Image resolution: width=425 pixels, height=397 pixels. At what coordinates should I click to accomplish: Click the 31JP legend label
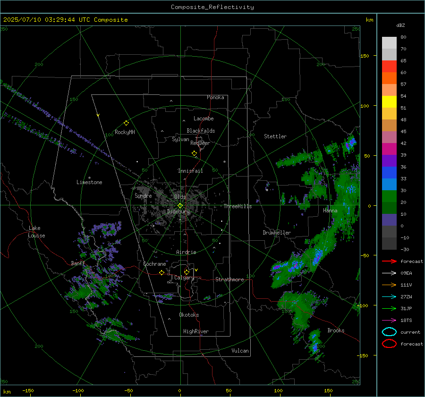click(x=406, y=308)
